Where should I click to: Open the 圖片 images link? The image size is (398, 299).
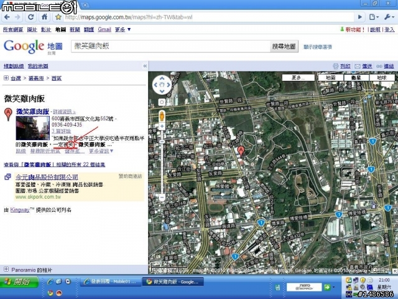(x=32, y=29)
